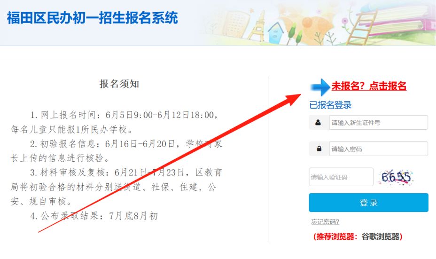
Task: Click the 推荐浏览器：谷歌浏览器 recommendation text
Action: click(358, 236)
